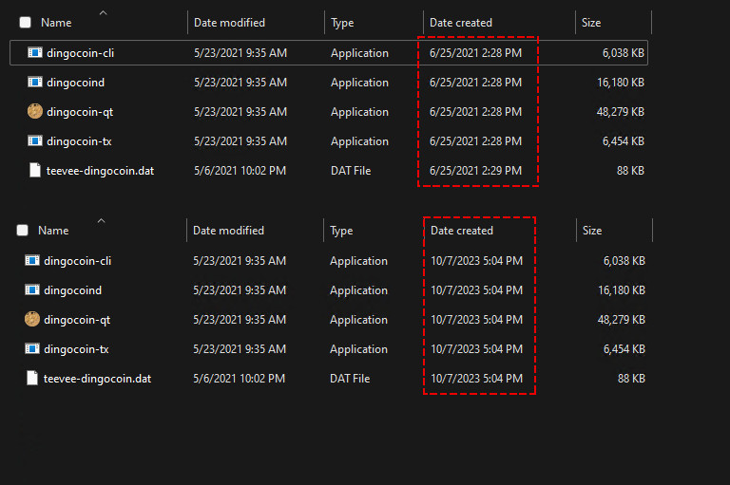Click teevee-dingocoin.dat file icon in lower list
The width and height of the screenshot is (730, 485).
tap(32, 378)
